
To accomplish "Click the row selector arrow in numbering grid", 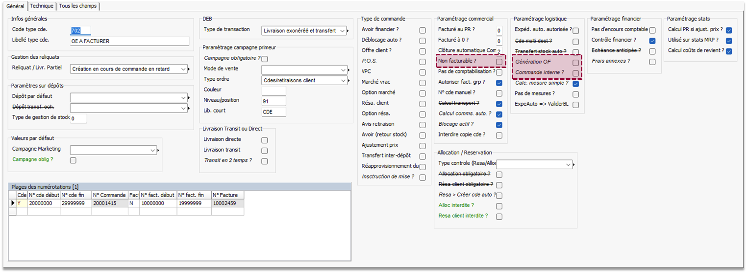I will point(13,203).
